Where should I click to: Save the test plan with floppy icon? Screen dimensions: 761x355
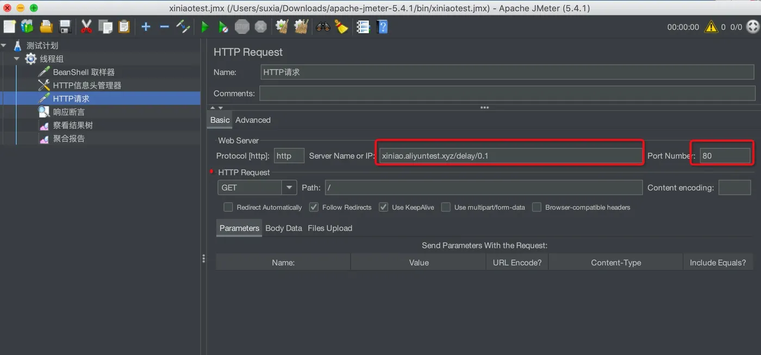coord(65,26)
